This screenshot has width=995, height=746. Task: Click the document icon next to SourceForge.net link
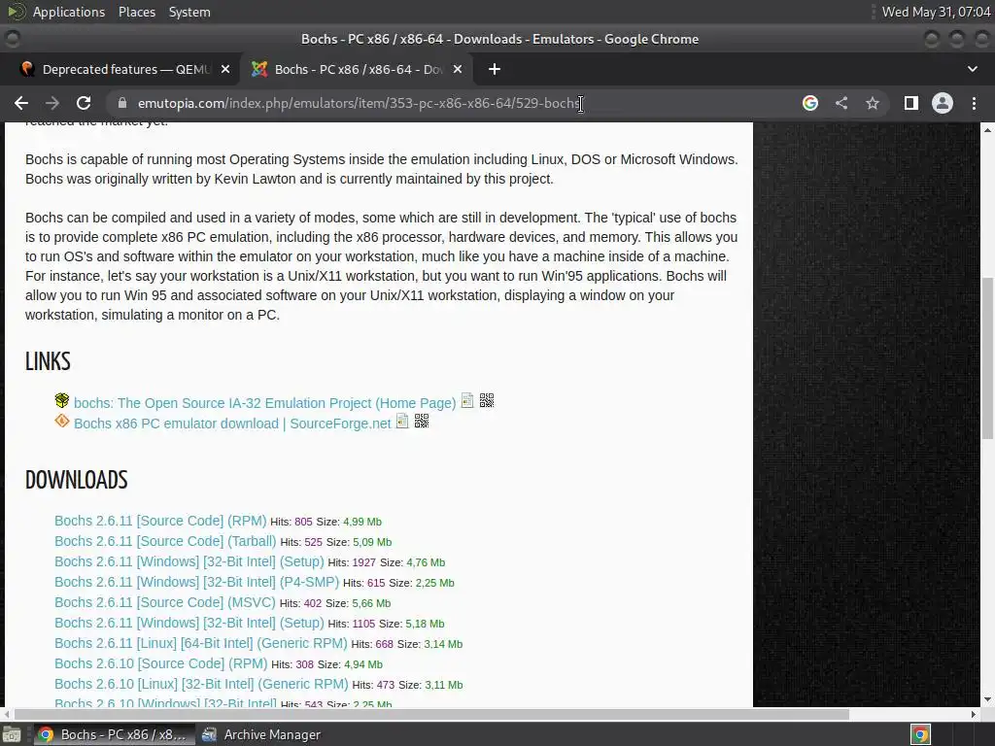(x=402, y=421)
